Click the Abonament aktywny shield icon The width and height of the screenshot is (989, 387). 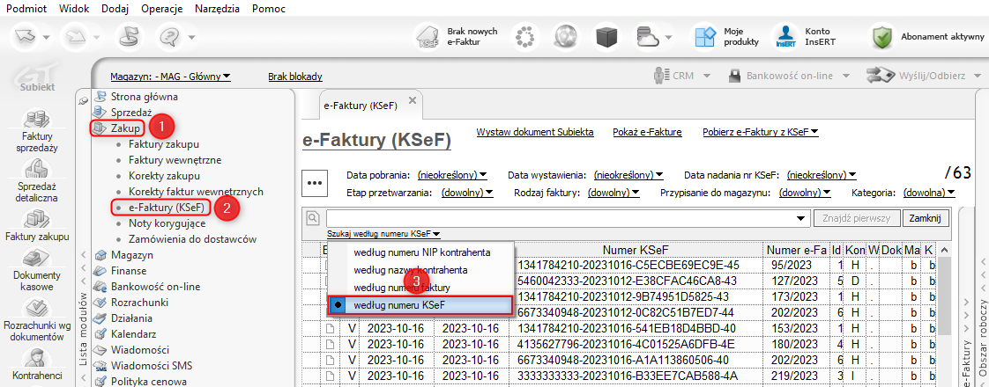pyautogui.click(x=882, y=36)
